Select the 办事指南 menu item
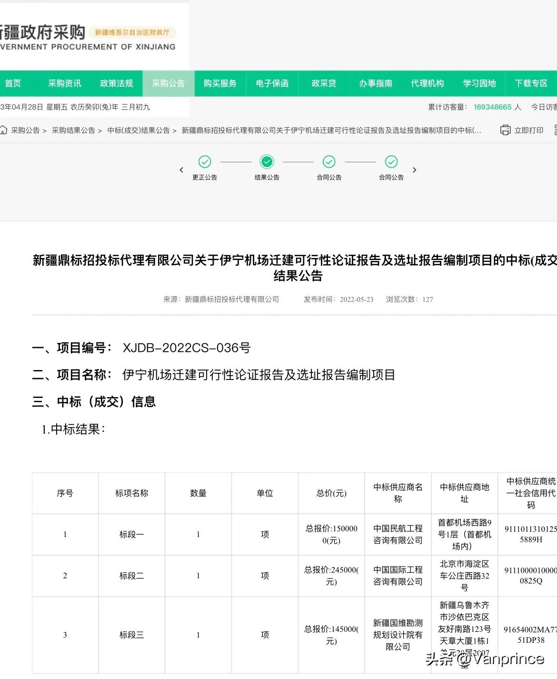Image resolution: width=557 pixels, height=679 pixels. click(376, 83)
